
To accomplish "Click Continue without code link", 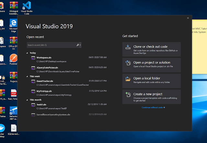I will (153, 107).
